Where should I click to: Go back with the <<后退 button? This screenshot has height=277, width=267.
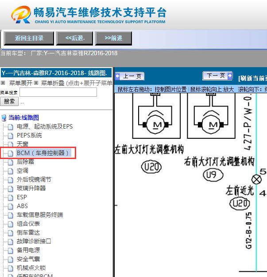point(74,38)
